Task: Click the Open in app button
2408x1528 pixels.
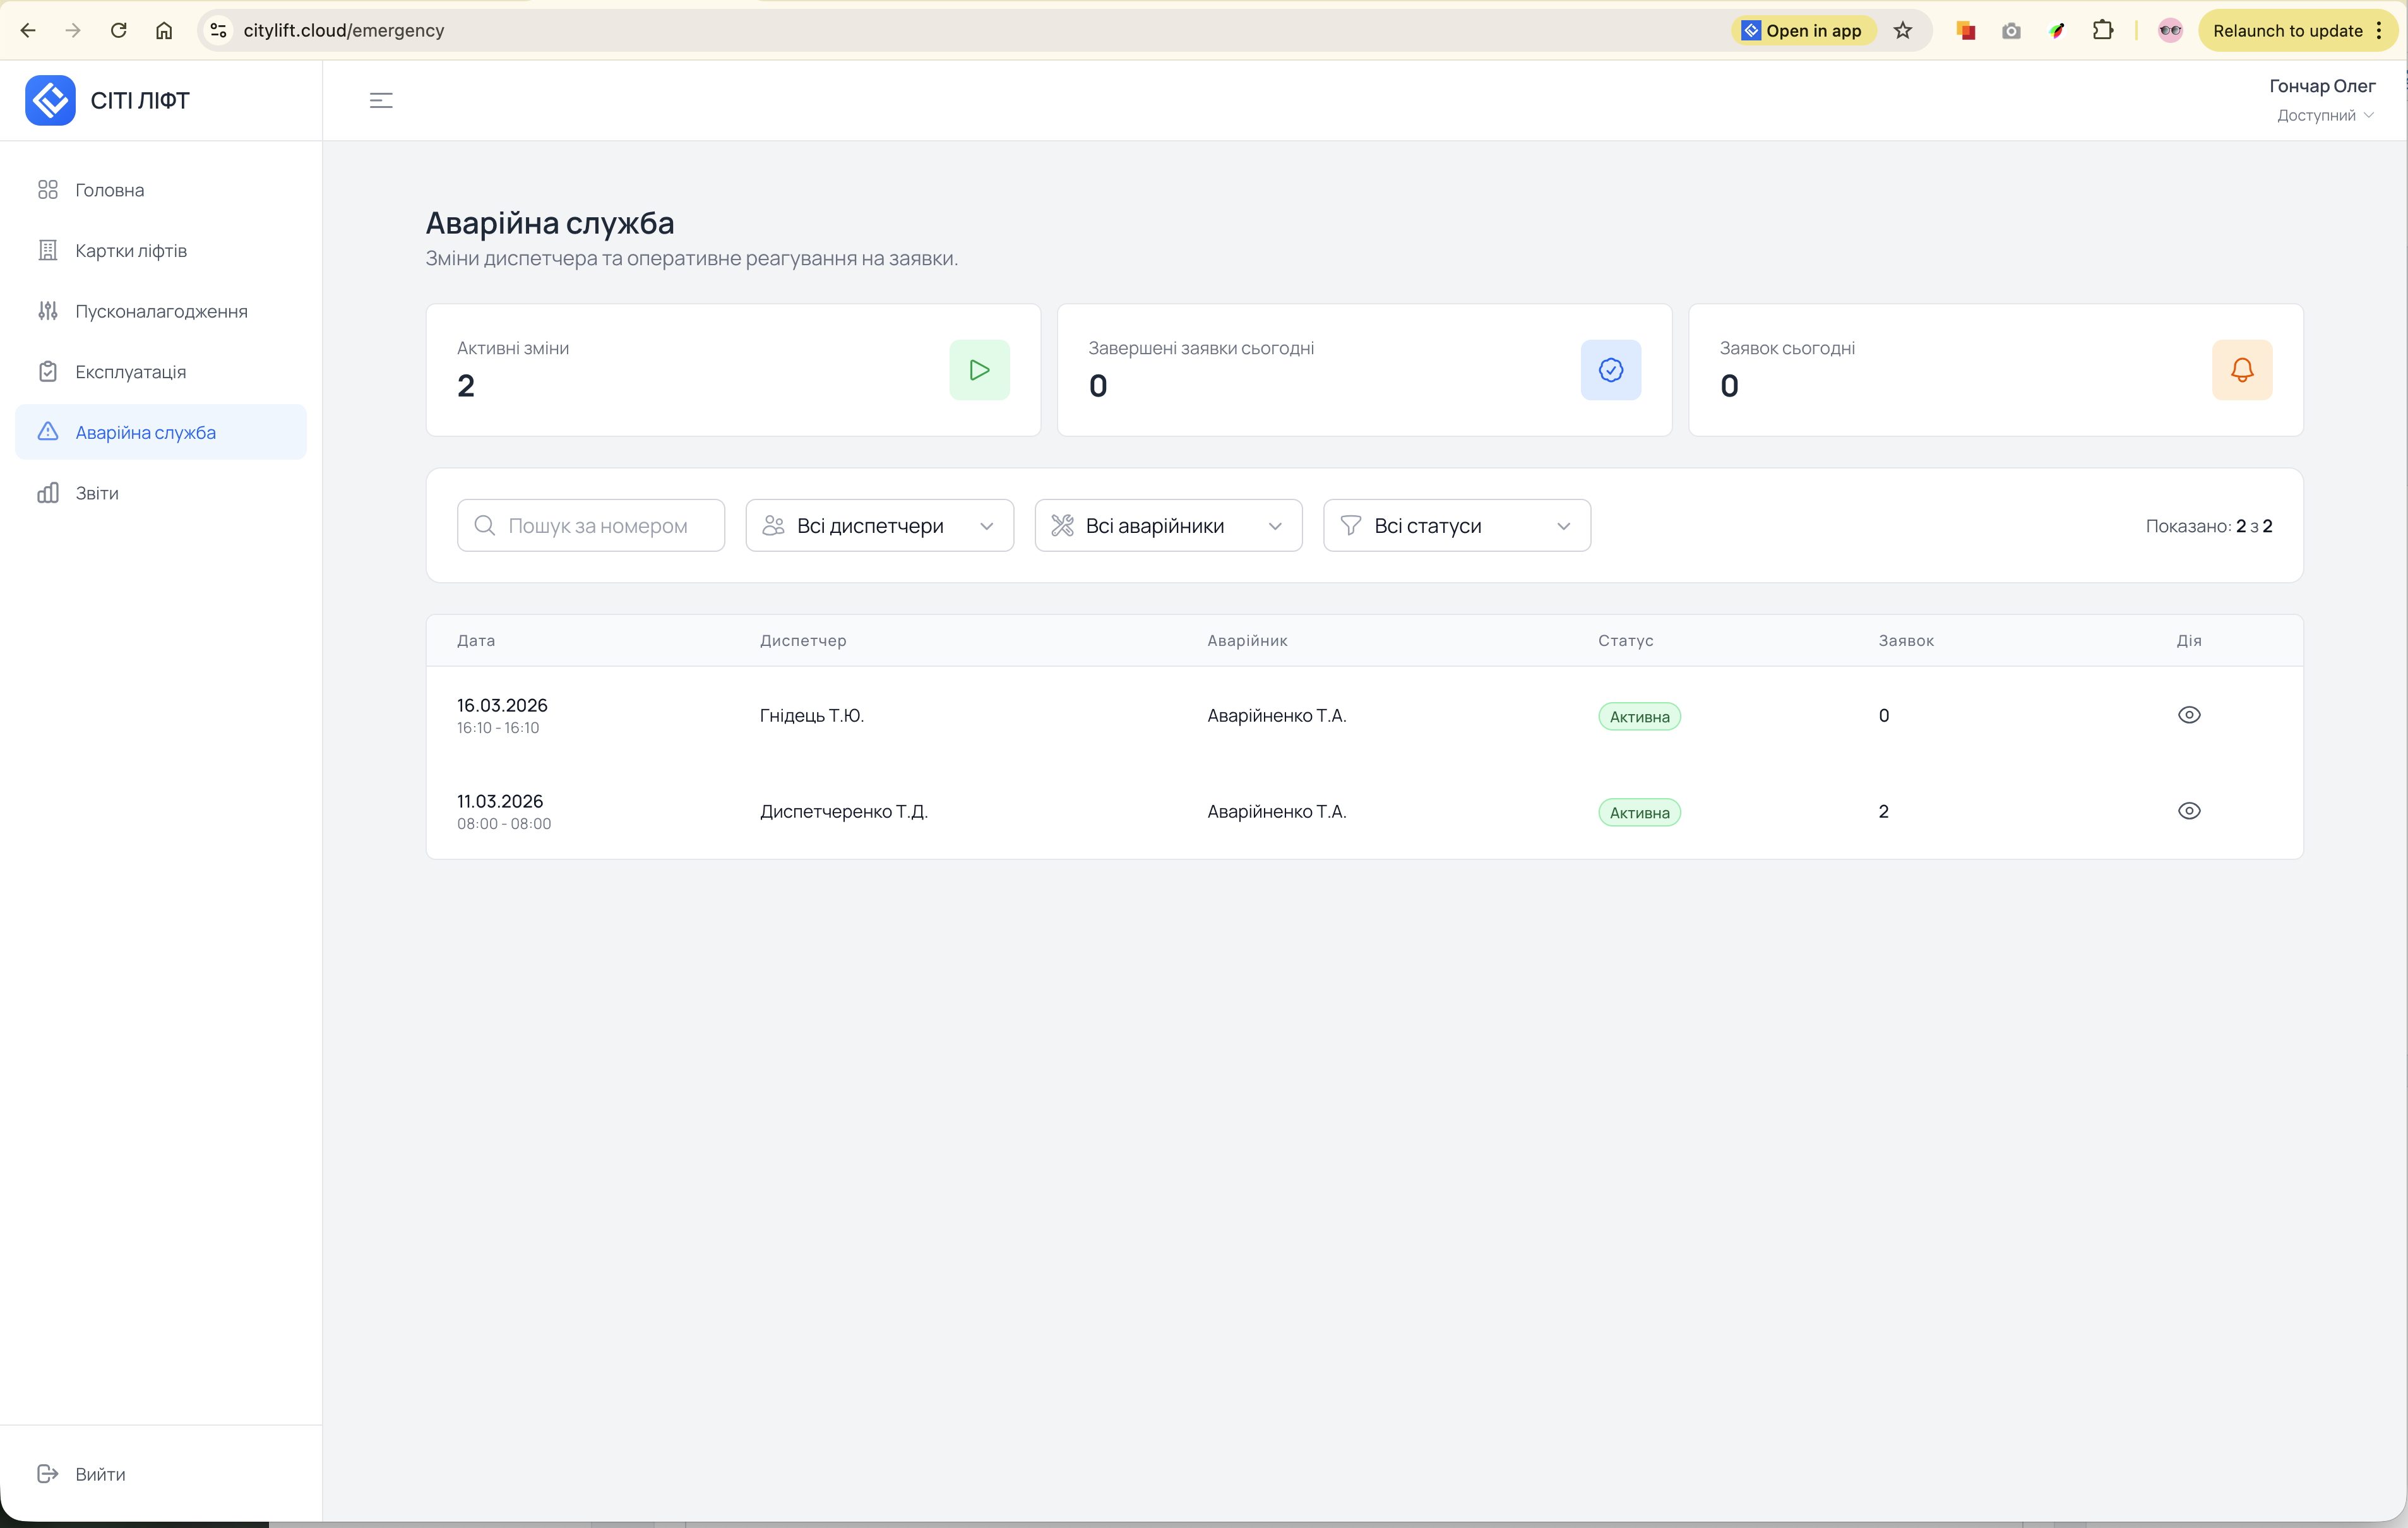Action: [1802, 31]
